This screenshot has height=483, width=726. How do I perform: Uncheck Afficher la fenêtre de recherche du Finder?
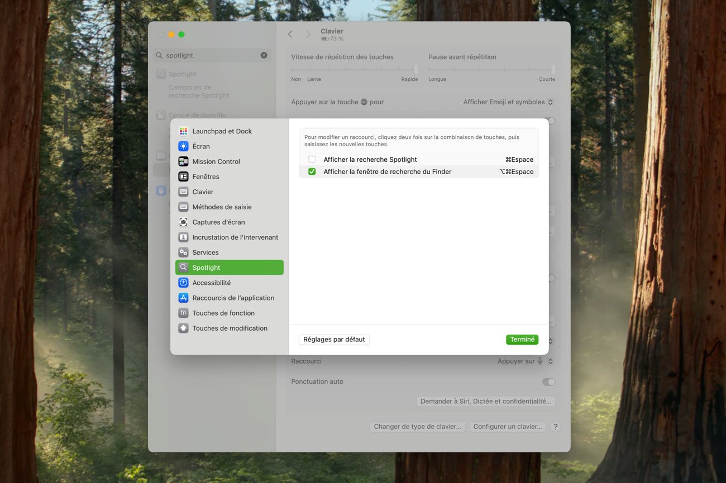click(x=312, y=172)
